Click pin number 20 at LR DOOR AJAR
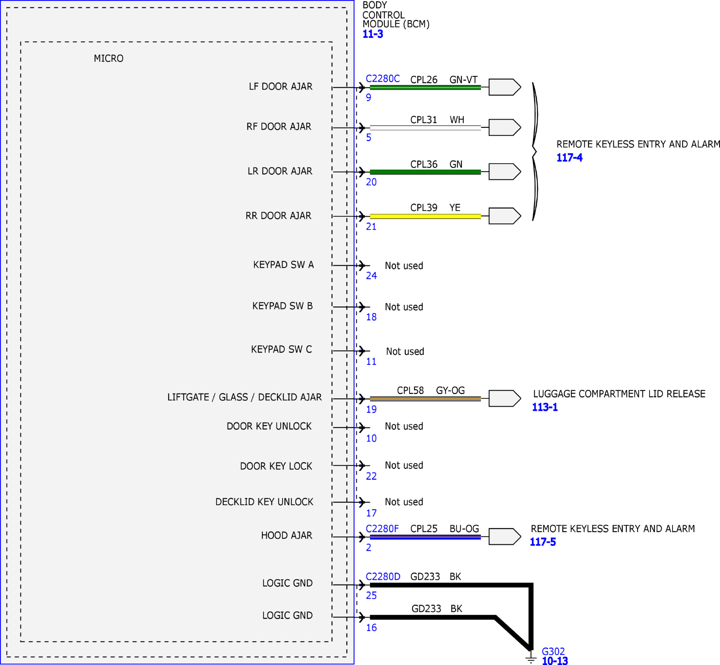Image resolution: width=720 pixels, height=665 pixels. [371, 182]
